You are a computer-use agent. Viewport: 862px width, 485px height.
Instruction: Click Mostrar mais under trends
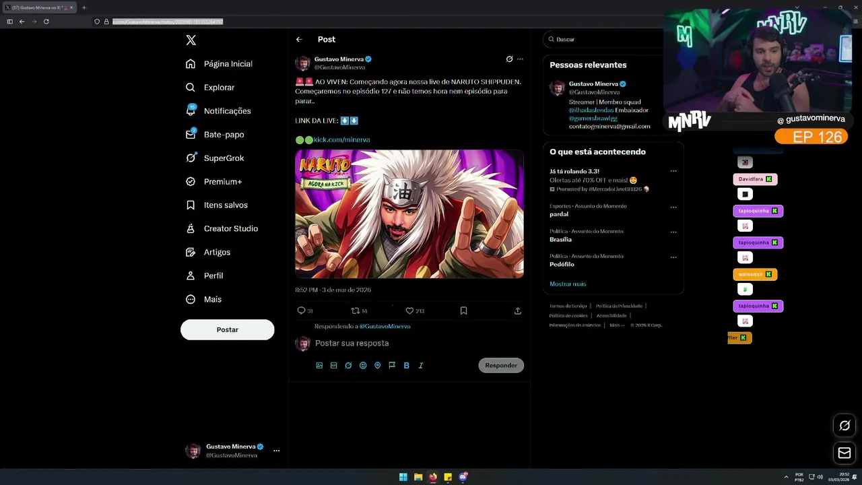(x=568, y=284)
